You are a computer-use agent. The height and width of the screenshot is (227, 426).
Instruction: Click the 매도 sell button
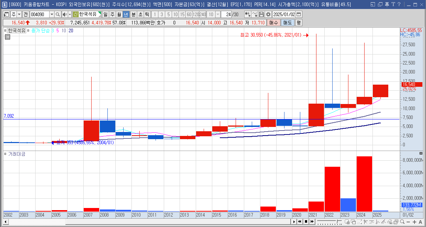tap(287, 23)
